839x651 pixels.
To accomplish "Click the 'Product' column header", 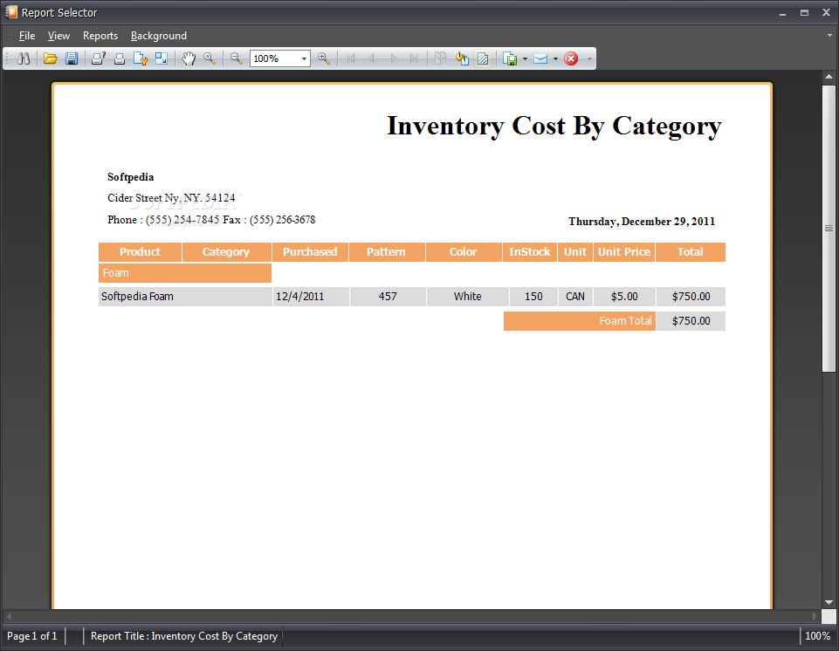I will click(x=141, y=252).
